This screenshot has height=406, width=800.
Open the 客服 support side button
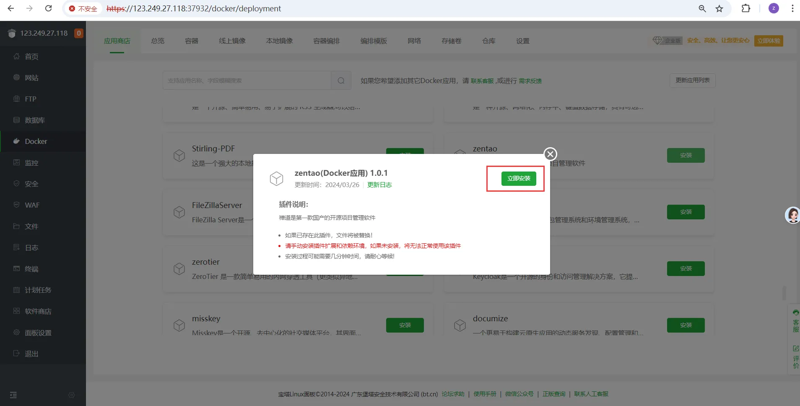pyautogui.click(x=795, y=321)
